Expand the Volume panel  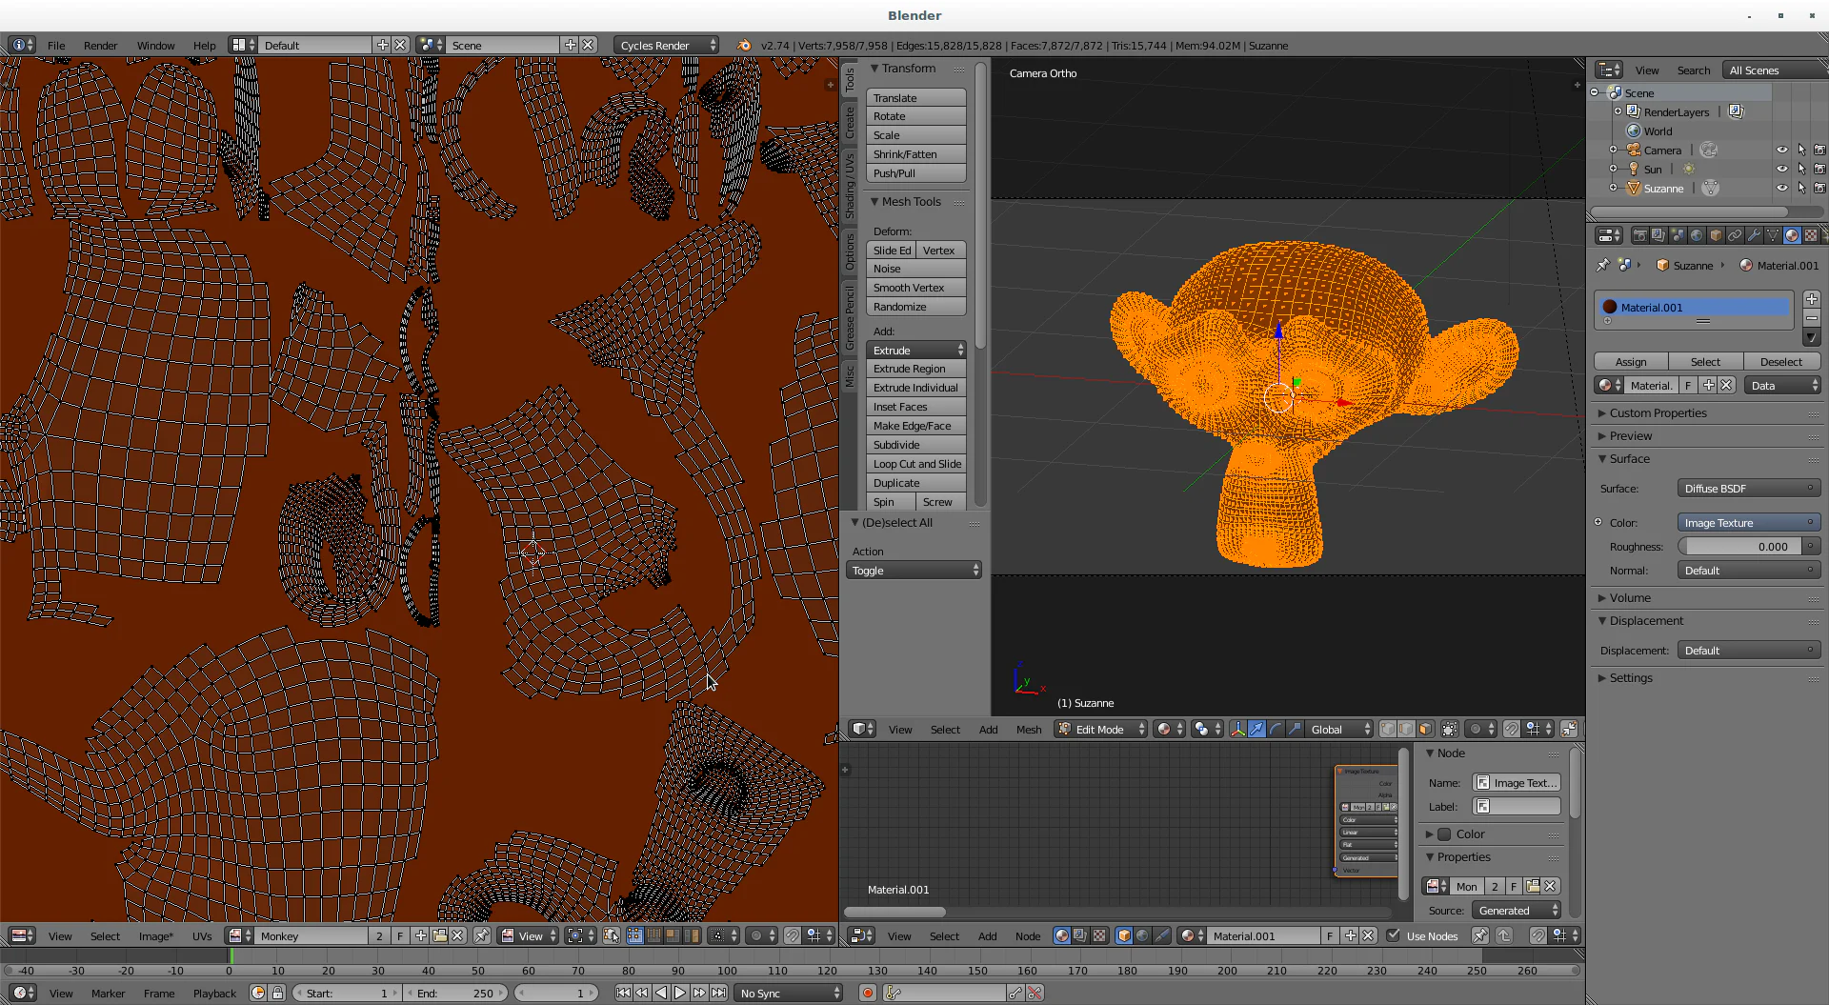point(1629,598)
